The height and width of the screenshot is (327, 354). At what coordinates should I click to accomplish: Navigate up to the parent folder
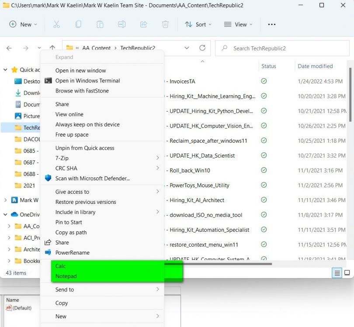tap(52, 48)
